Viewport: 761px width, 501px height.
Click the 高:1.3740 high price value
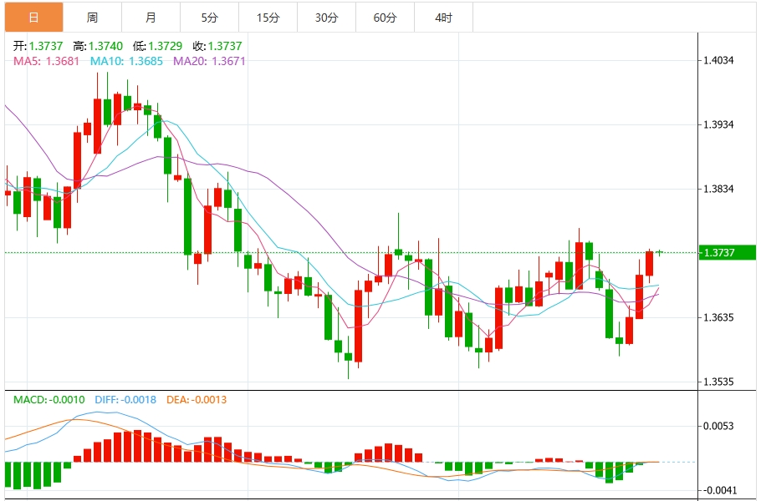(98, 46)
